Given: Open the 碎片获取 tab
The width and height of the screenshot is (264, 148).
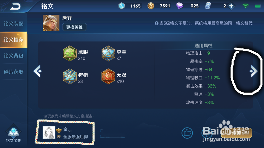Looking at the screenshot, I should 13,72.
